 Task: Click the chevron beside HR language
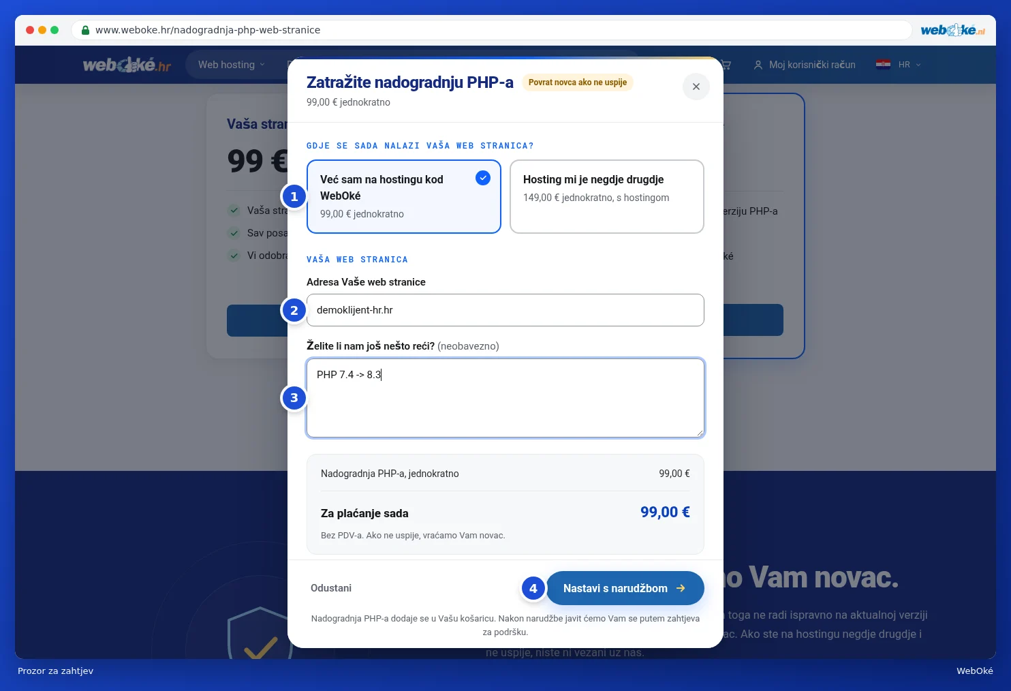coord(918,65)
